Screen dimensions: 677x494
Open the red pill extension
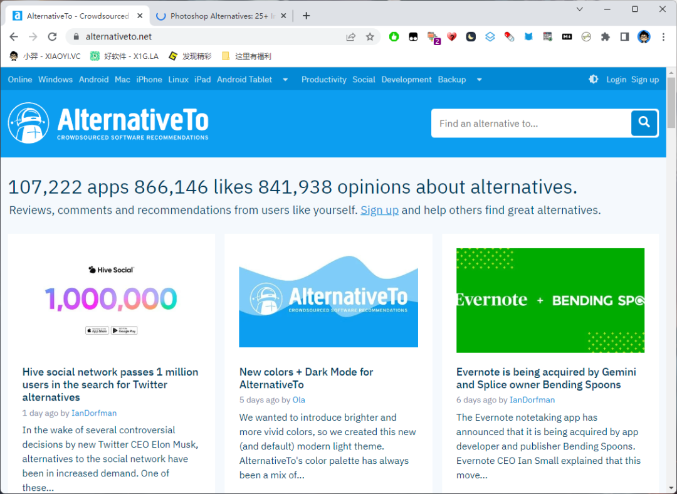tap(510, 37)
